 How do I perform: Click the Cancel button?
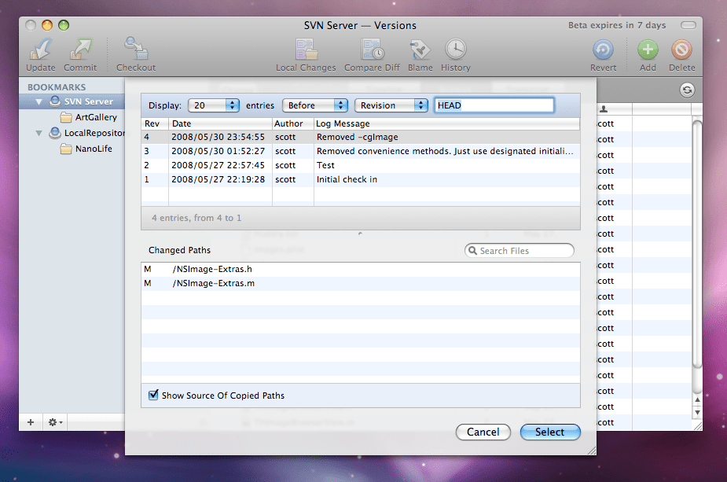(x=483, y=432)
